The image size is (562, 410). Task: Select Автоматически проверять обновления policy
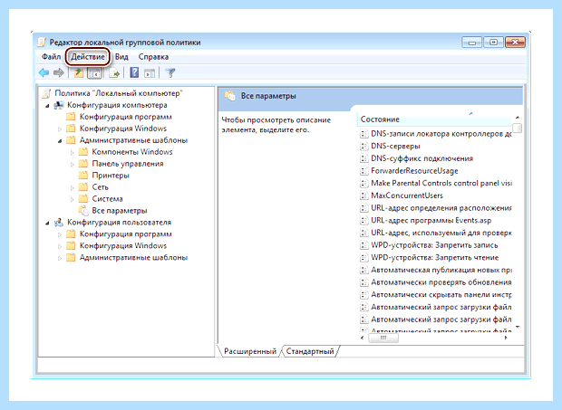[x=441, y=282]
